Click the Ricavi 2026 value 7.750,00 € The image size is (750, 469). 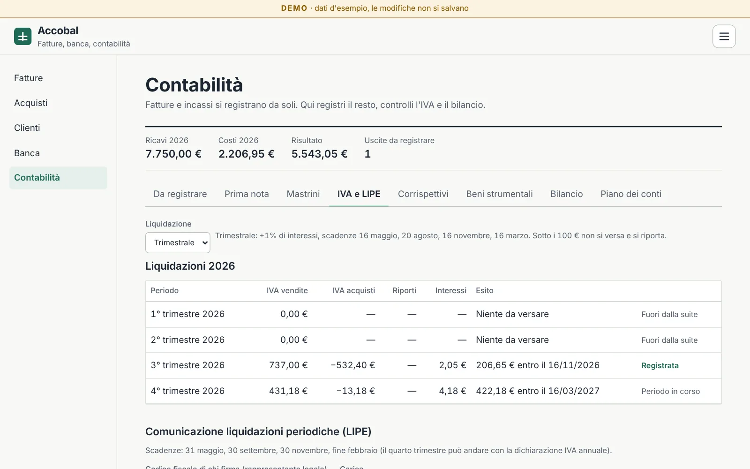point(173,154)
